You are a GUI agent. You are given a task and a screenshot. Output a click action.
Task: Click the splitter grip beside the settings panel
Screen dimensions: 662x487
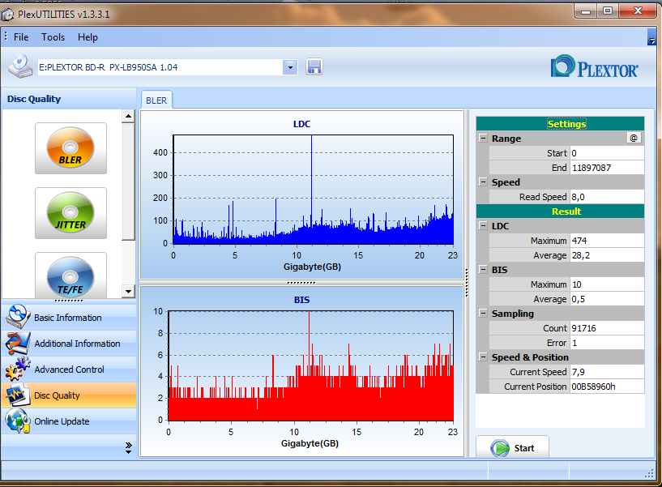pos(467,283)
